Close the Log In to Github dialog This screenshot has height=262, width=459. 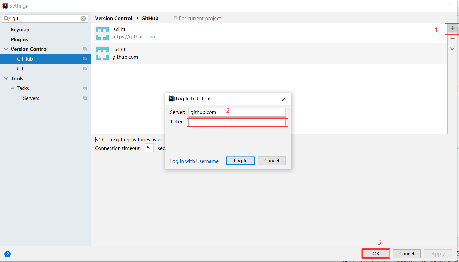284,99
